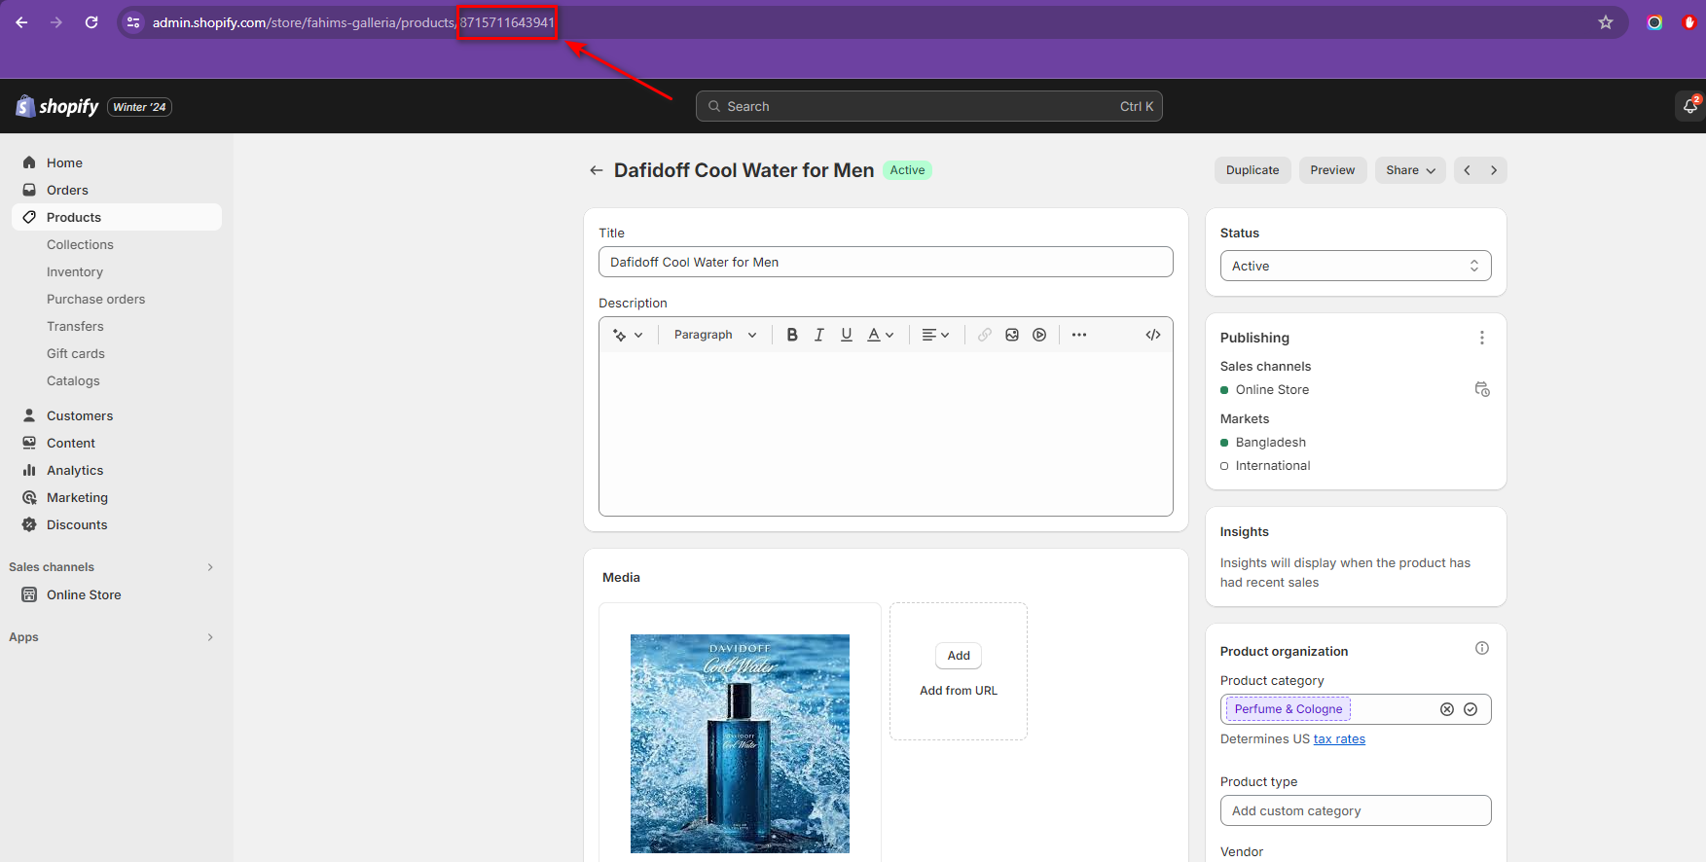Expand Sales channels section
Viewport: 1706px width, 862px height.
point(210,567)
